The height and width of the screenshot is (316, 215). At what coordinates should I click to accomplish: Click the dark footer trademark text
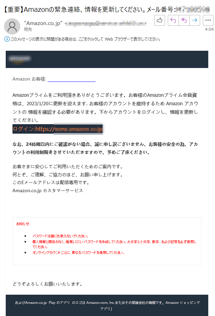pos(107,305)
